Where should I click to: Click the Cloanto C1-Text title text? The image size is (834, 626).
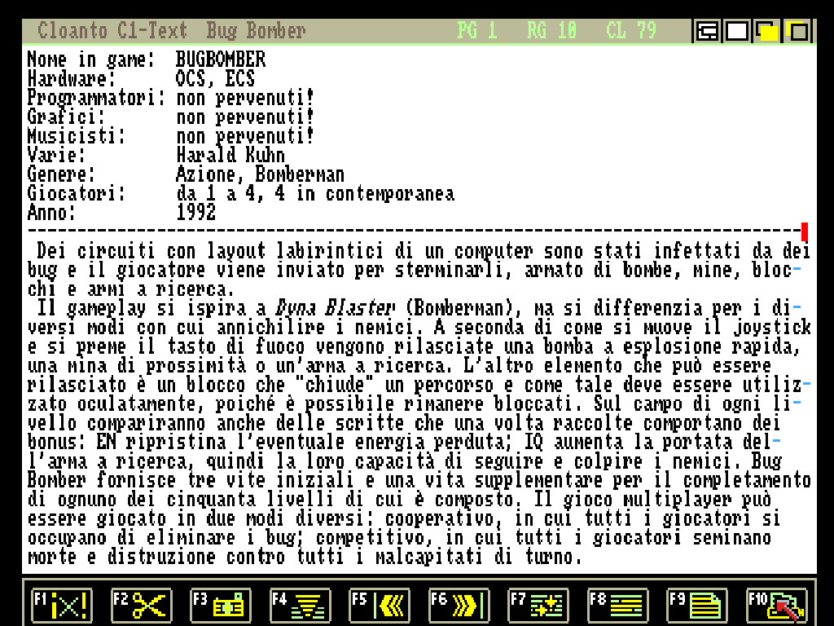[x=112, y=31]
